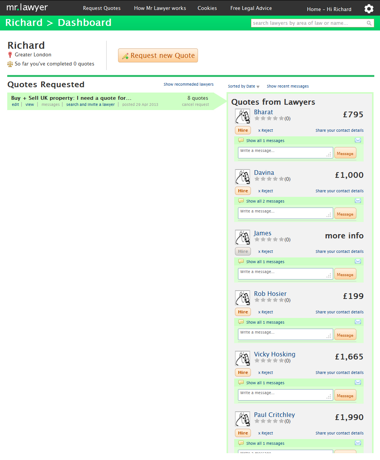Expand Show all 1 messages for James
Viewport: 380px width, 460px height.
265,262
